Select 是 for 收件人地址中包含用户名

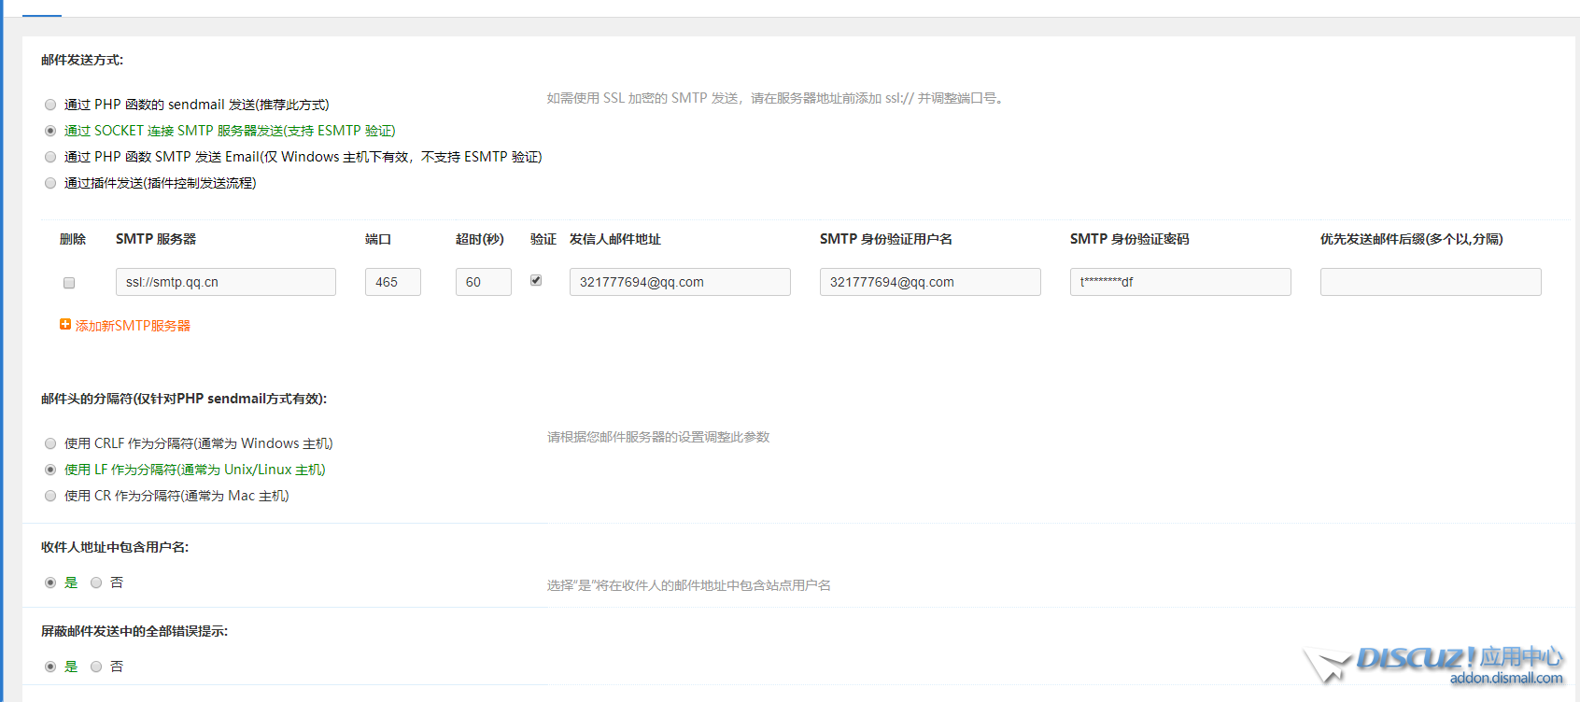pos(50,583)
